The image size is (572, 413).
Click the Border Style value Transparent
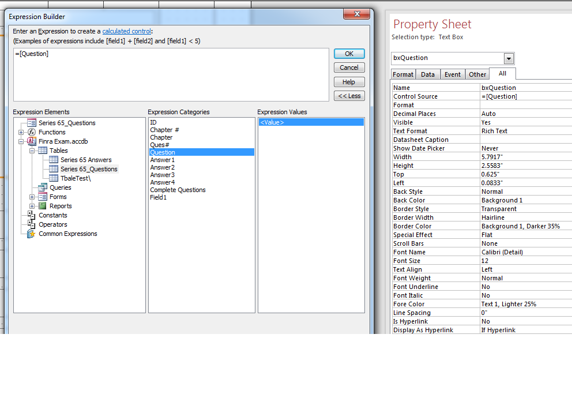[526, 209]
